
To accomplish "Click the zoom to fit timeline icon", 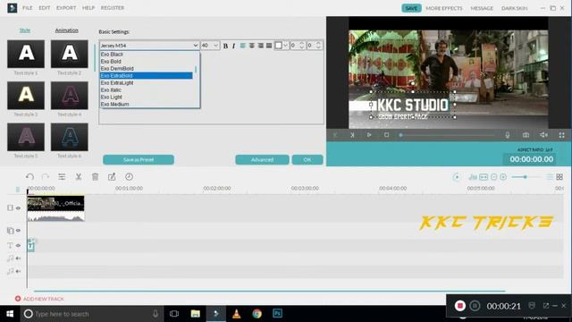I will pos(484,177).
